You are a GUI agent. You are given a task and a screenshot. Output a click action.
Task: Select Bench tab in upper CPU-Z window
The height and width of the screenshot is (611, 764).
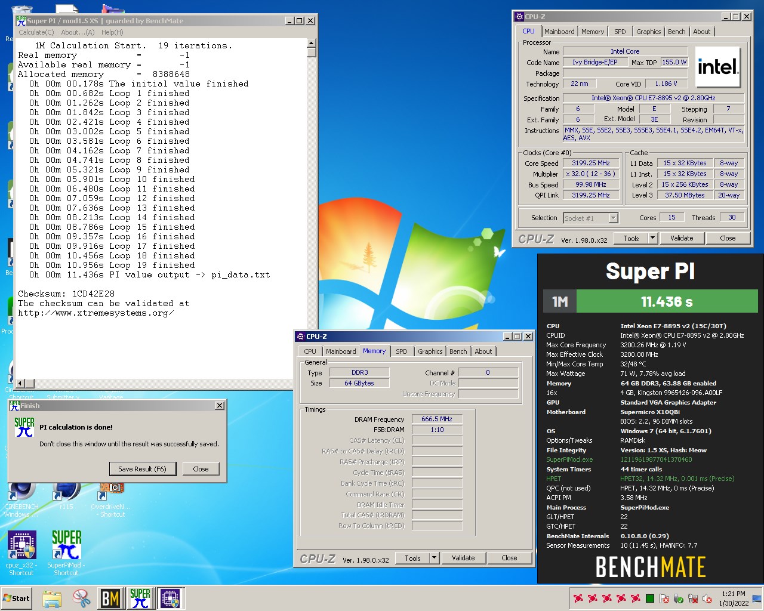click(677, 32)
